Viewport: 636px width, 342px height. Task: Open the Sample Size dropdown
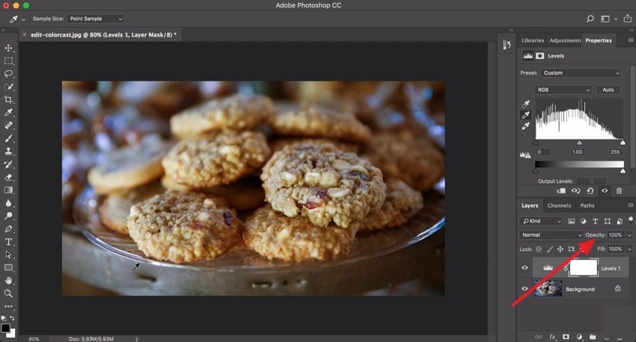point(96,19)
